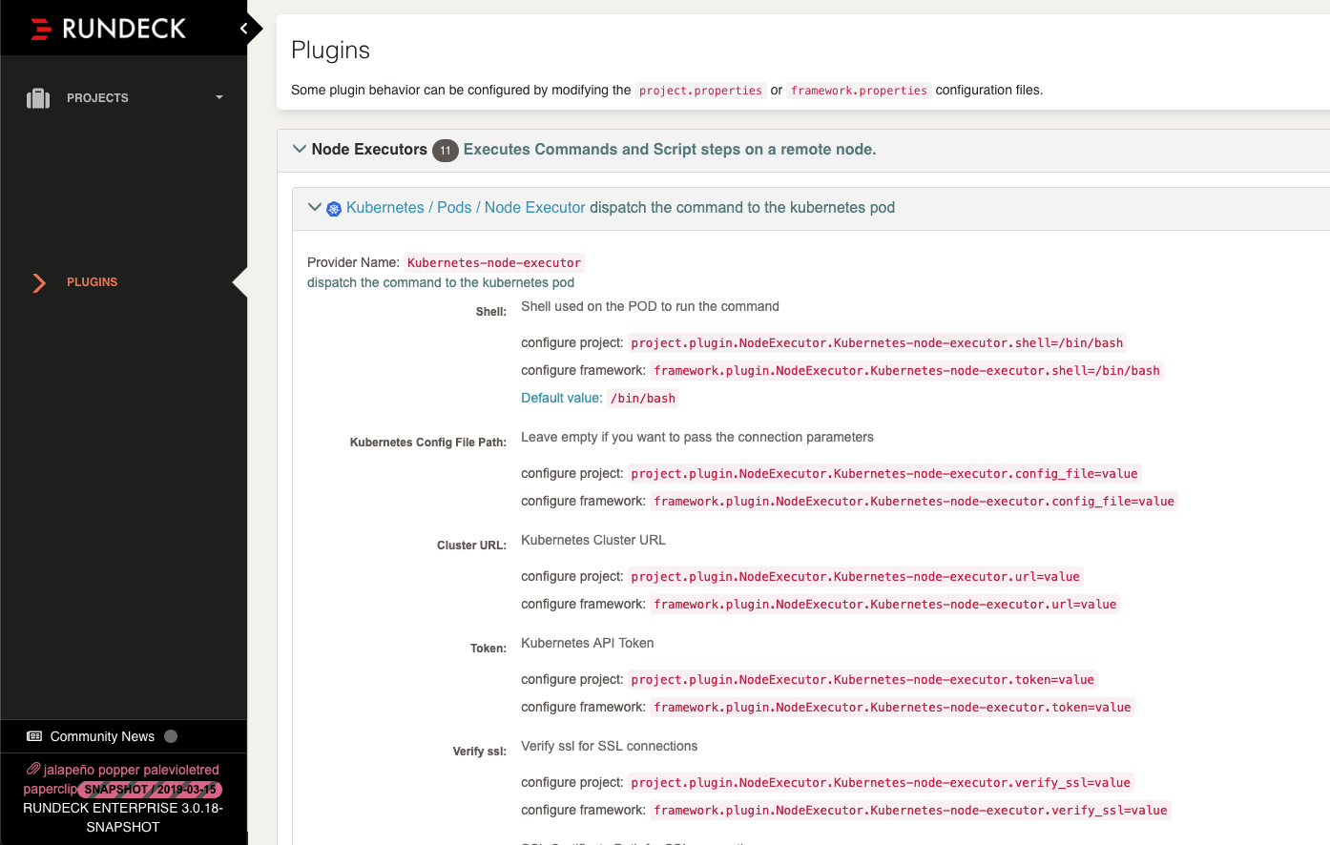The width and height of the screenshot is (1330, 845).
Task: Click the Projects briefcase icon
Action: pos(38,97)
